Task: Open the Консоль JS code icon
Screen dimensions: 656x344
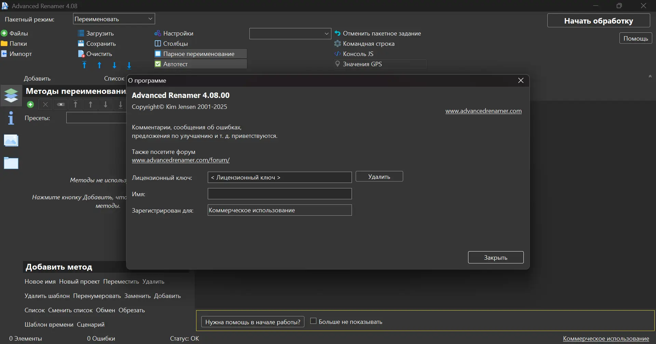Action: click(338, 54)
